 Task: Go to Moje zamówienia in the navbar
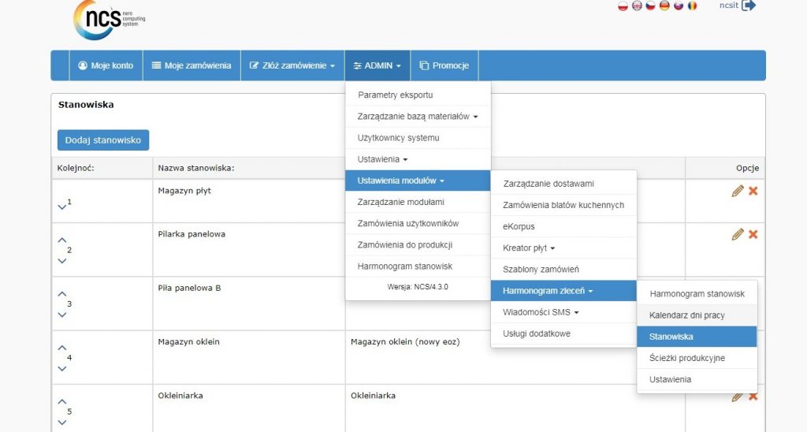coord(192,65)
